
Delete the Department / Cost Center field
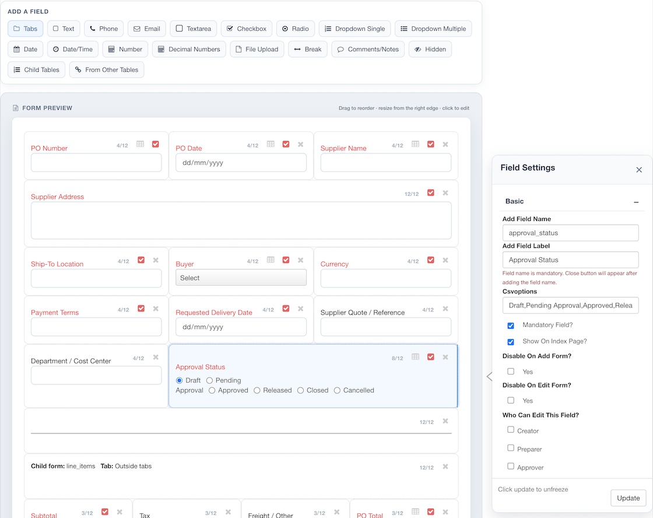pos(156,357)
